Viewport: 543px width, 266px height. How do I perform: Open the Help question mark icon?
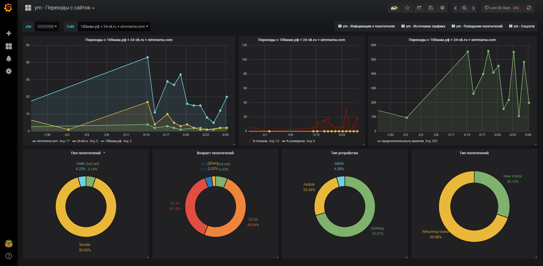pyautogui.click(x=9, y=256)
